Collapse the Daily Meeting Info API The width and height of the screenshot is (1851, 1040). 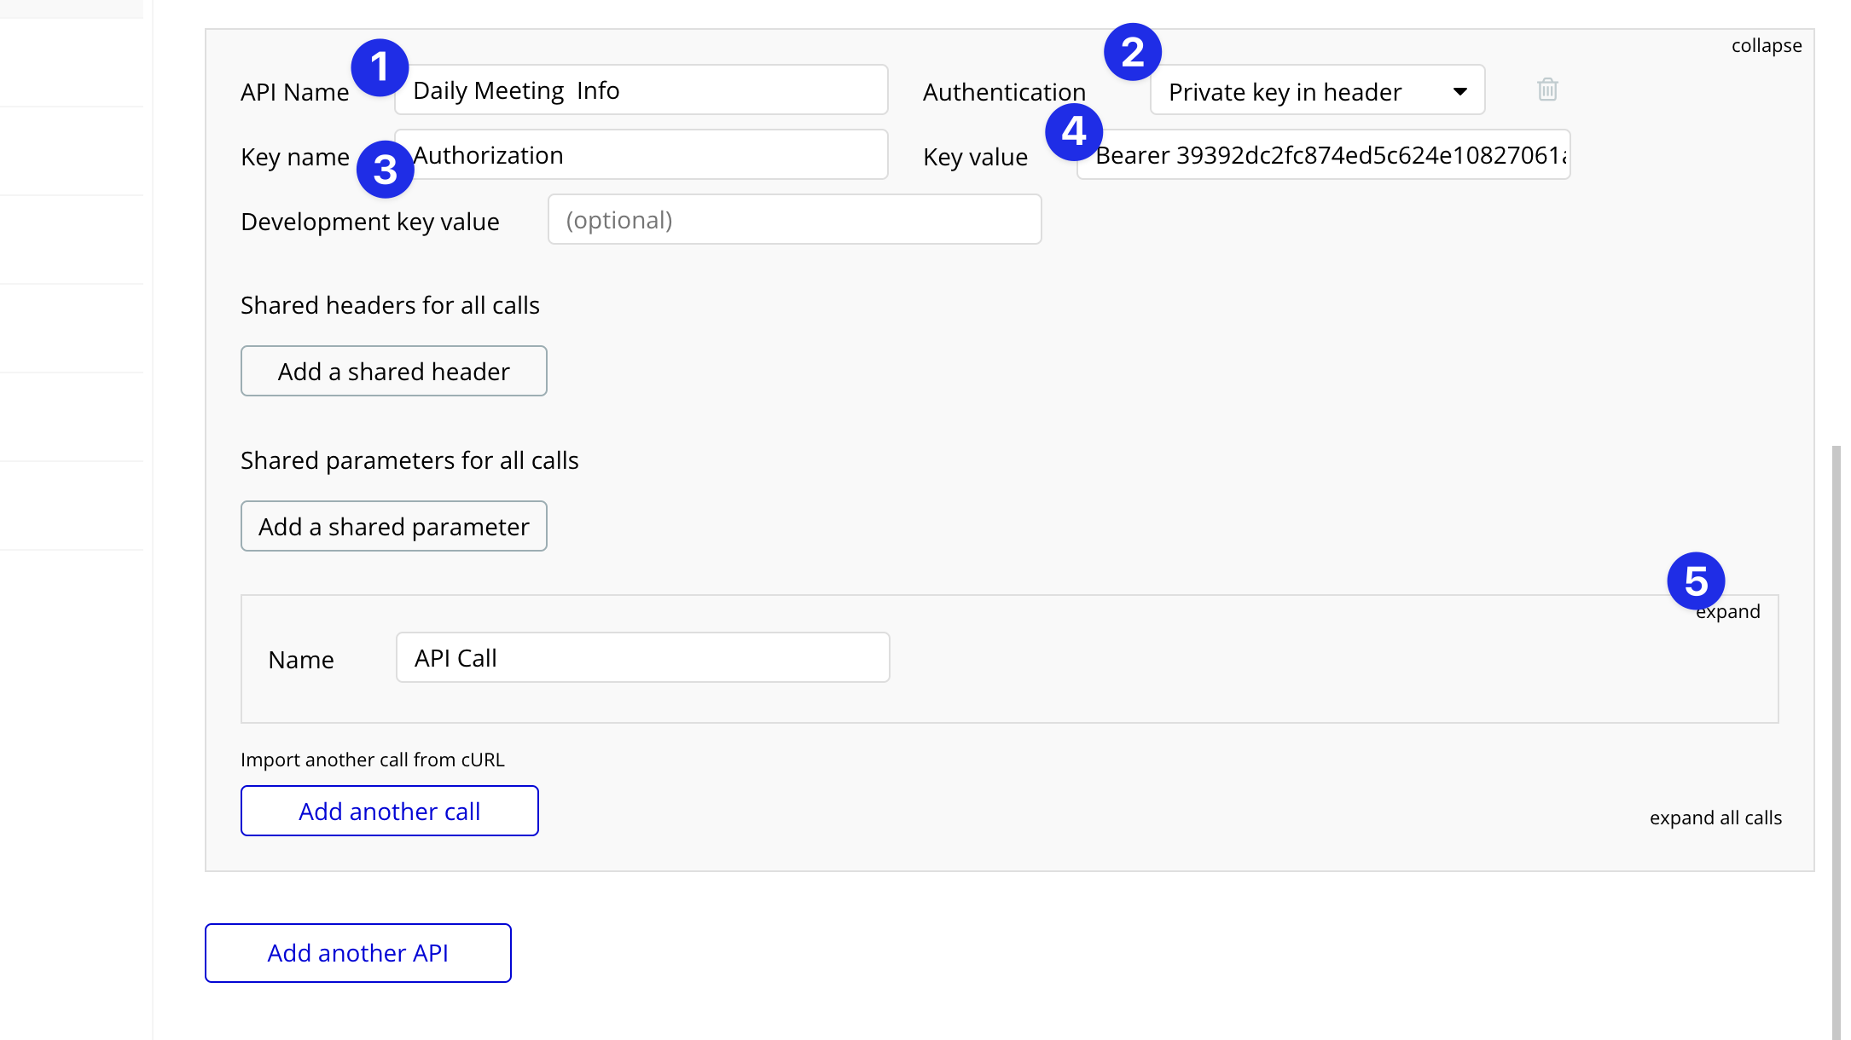click(1766, 46)
